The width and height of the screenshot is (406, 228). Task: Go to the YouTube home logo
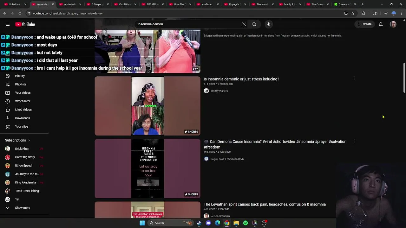(25, 24)
